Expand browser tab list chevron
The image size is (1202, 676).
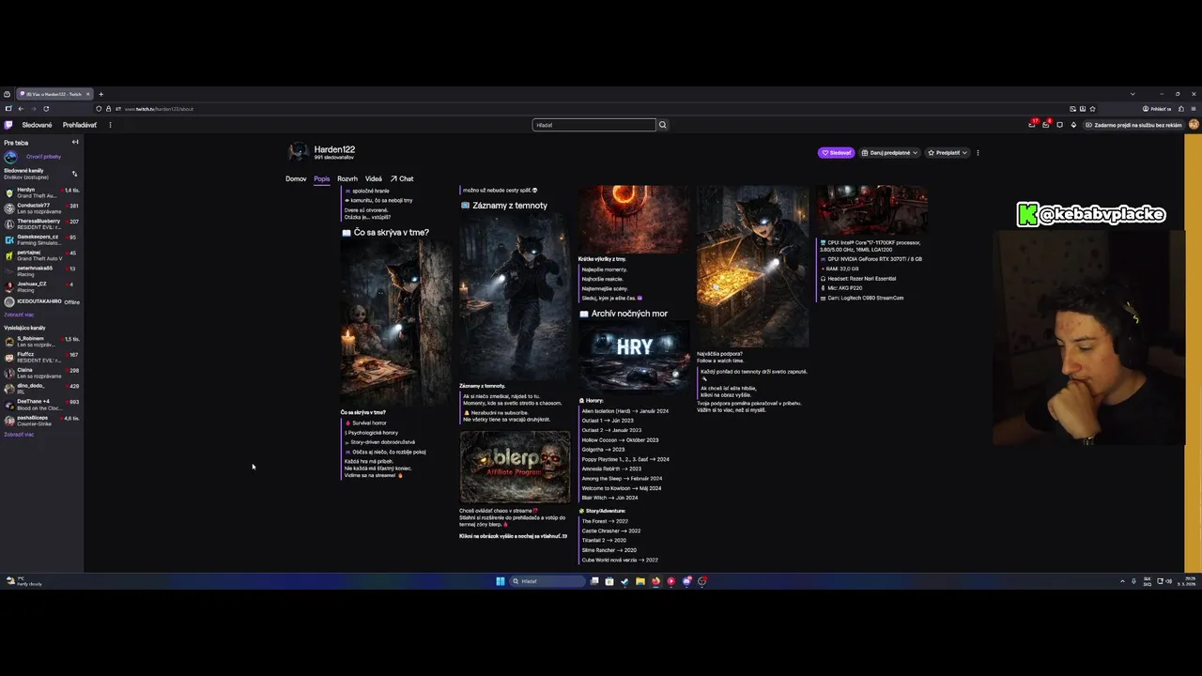[1133, 94]
